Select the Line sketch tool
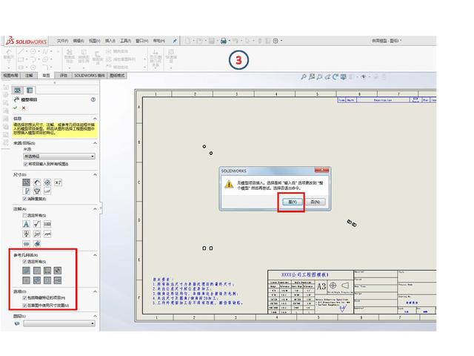The height and width of the screenshot is (356, 474). tap(21, 51)
